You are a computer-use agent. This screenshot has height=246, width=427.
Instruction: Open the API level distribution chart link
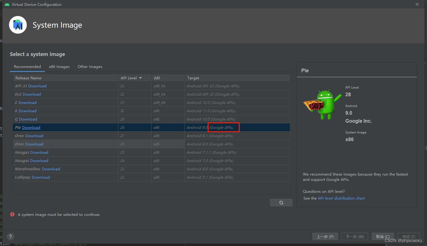click(x=341, y=198)
